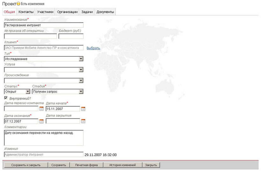Open the Участники tab
This screenshot has height=174, width=261.
pyautogui.click(x=45, y=12)
